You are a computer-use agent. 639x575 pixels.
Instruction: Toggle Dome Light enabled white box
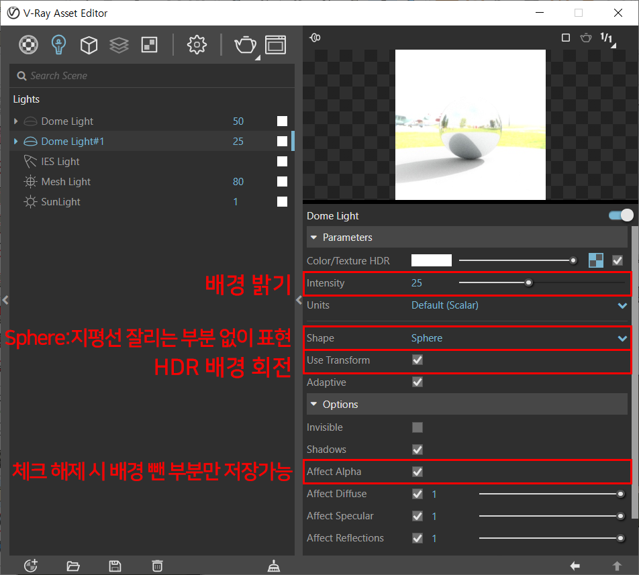(282, 121)
